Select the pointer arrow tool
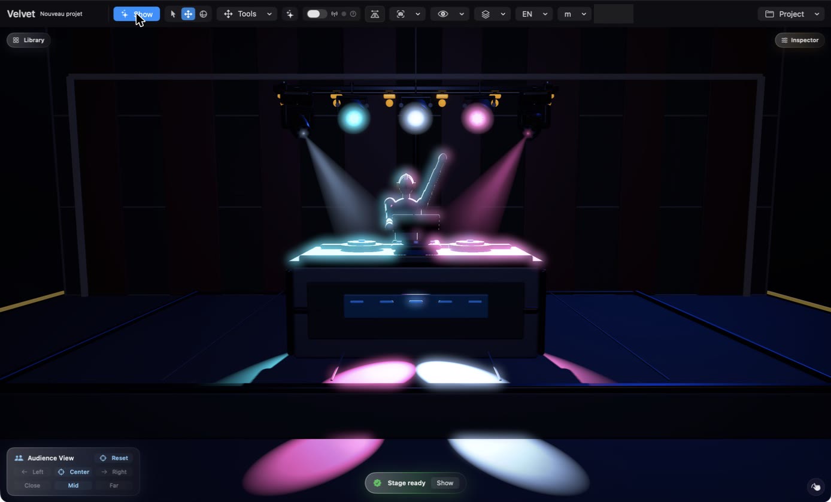Screen dimensions: 831x502 click(173, 14)
